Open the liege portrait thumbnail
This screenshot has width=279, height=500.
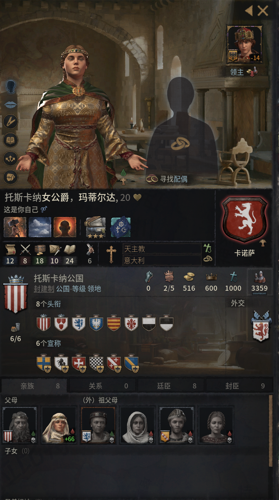(x=244, y=44)
